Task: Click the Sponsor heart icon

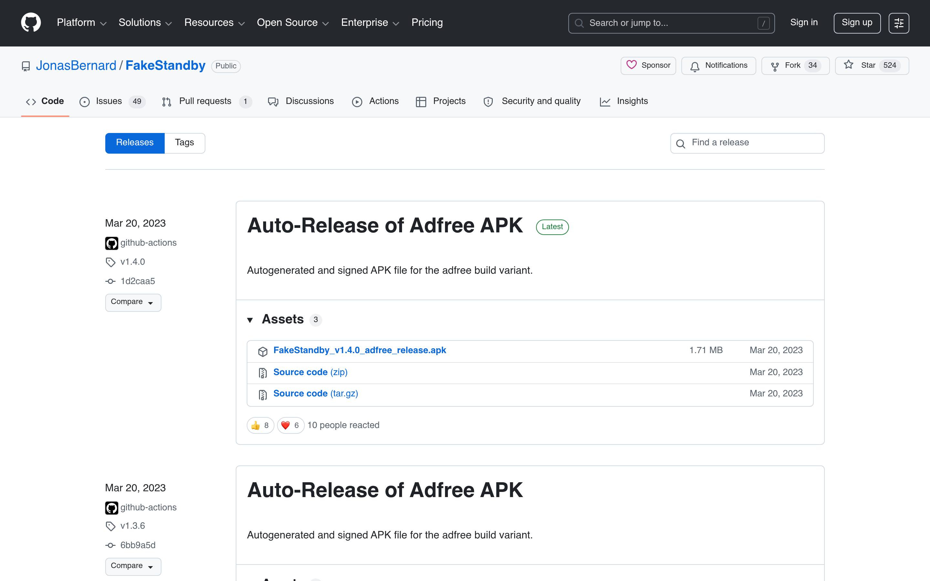Action: [x=631, y=65]
